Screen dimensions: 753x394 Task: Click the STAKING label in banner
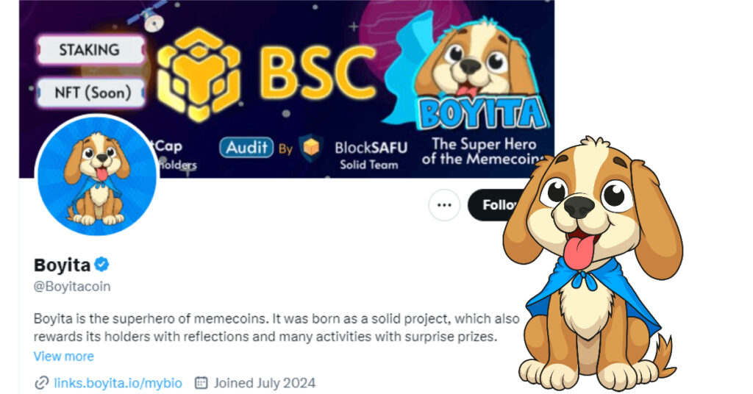click(x=90, y=49)
